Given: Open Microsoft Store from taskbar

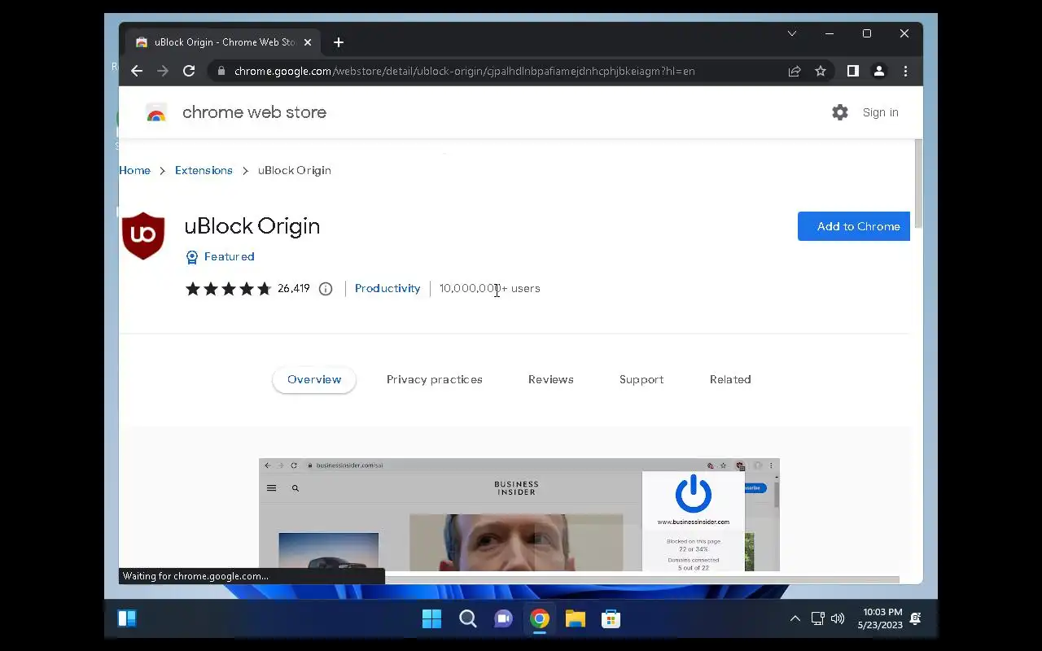Looking at the screenshot, I should [x=611, y=619].
